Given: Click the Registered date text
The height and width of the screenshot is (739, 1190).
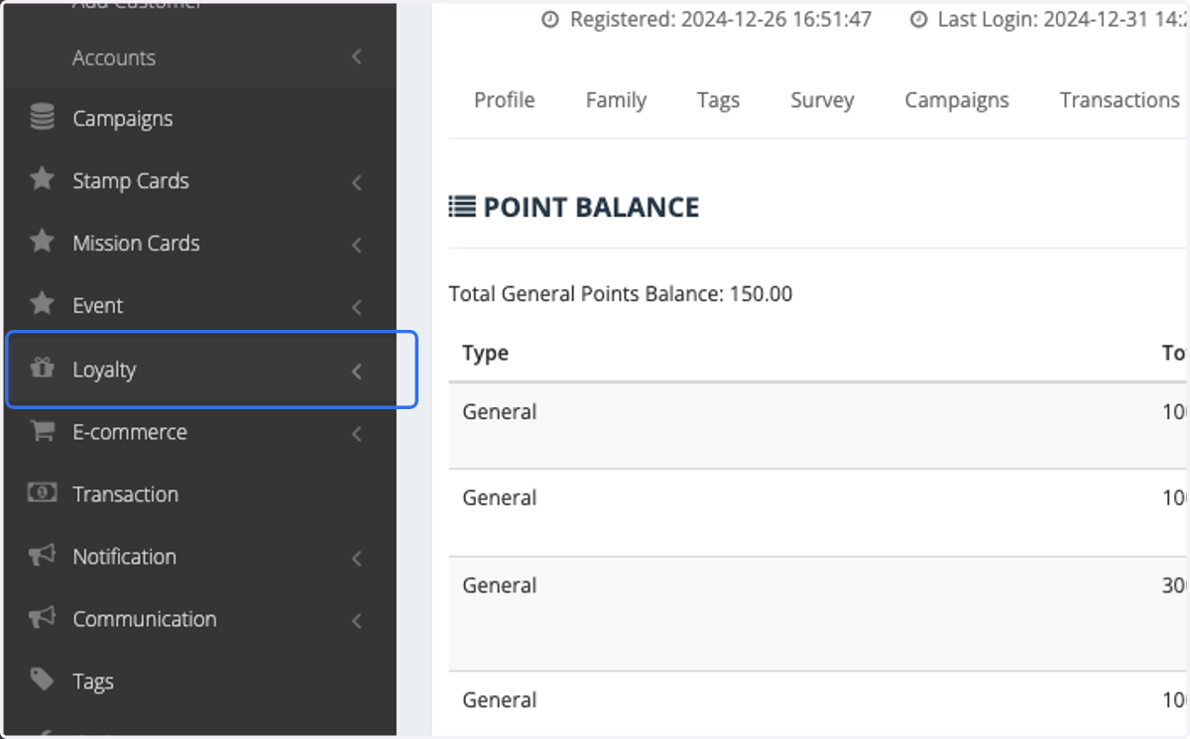Looking at the screenshot, I should (x=721, y=20).
